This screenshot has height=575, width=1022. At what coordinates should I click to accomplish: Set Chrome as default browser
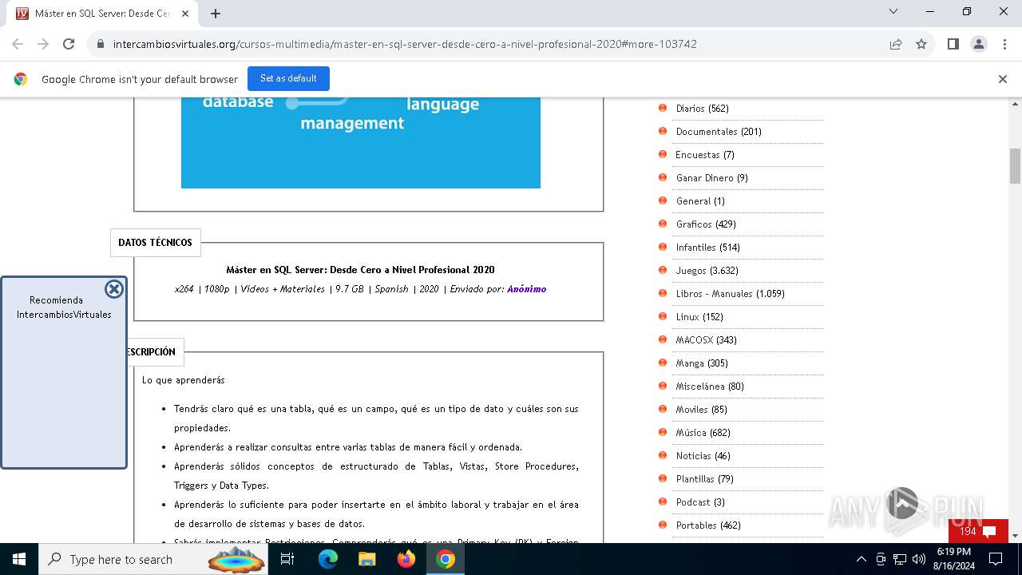(x=288, y=78)
